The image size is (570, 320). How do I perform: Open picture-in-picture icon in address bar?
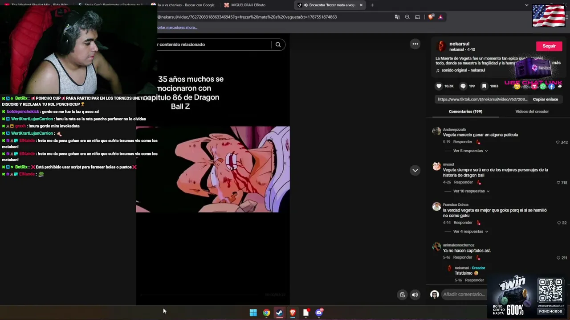coord(417,17)
